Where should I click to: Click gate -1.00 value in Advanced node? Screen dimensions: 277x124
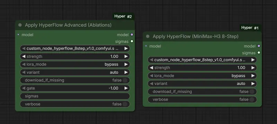click(114, 88)
